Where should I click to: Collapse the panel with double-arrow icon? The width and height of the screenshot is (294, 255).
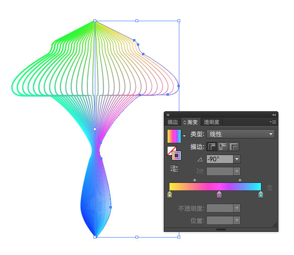(x=274, y=115)
